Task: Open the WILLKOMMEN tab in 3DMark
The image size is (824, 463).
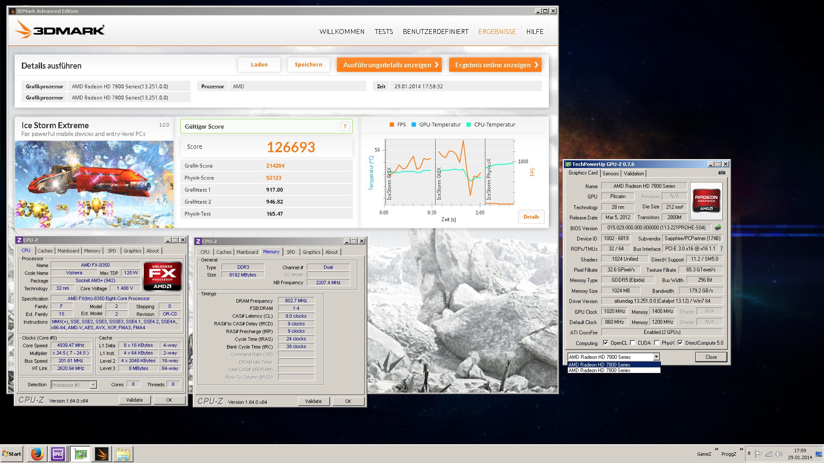Action: pos(342,32)
